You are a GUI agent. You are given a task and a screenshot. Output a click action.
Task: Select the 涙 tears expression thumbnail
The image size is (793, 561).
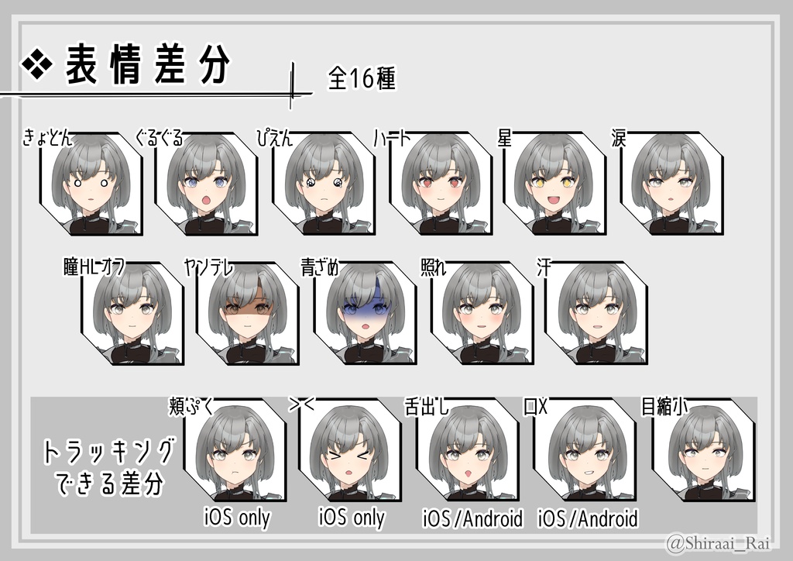tap(671, 184)
